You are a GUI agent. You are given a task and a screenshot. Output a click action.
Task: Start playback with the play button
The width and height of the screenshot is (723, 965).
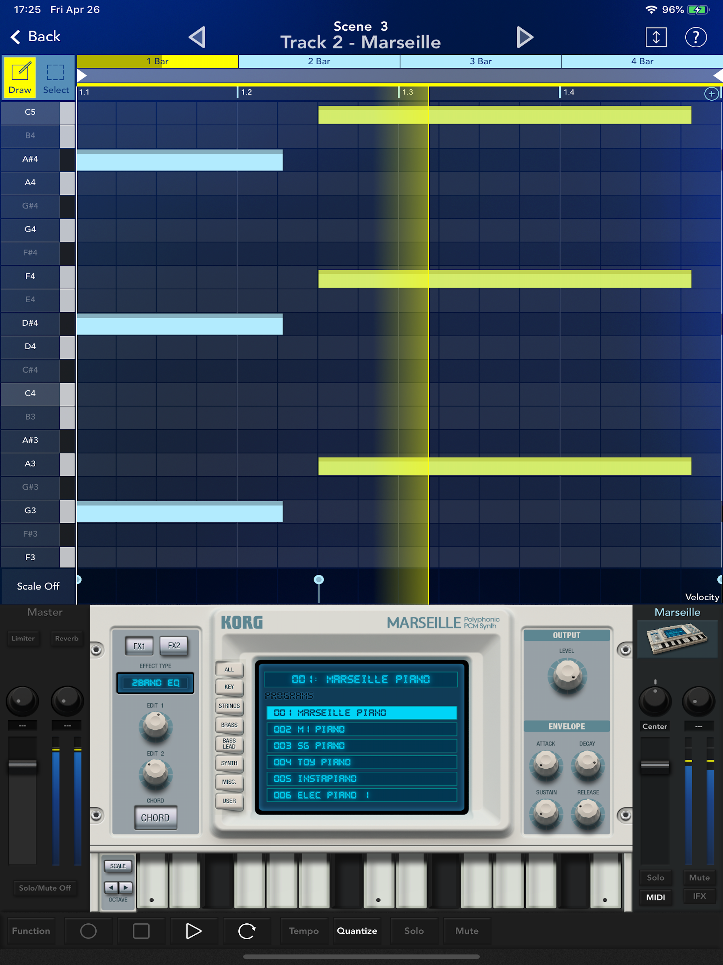point(193,931)
